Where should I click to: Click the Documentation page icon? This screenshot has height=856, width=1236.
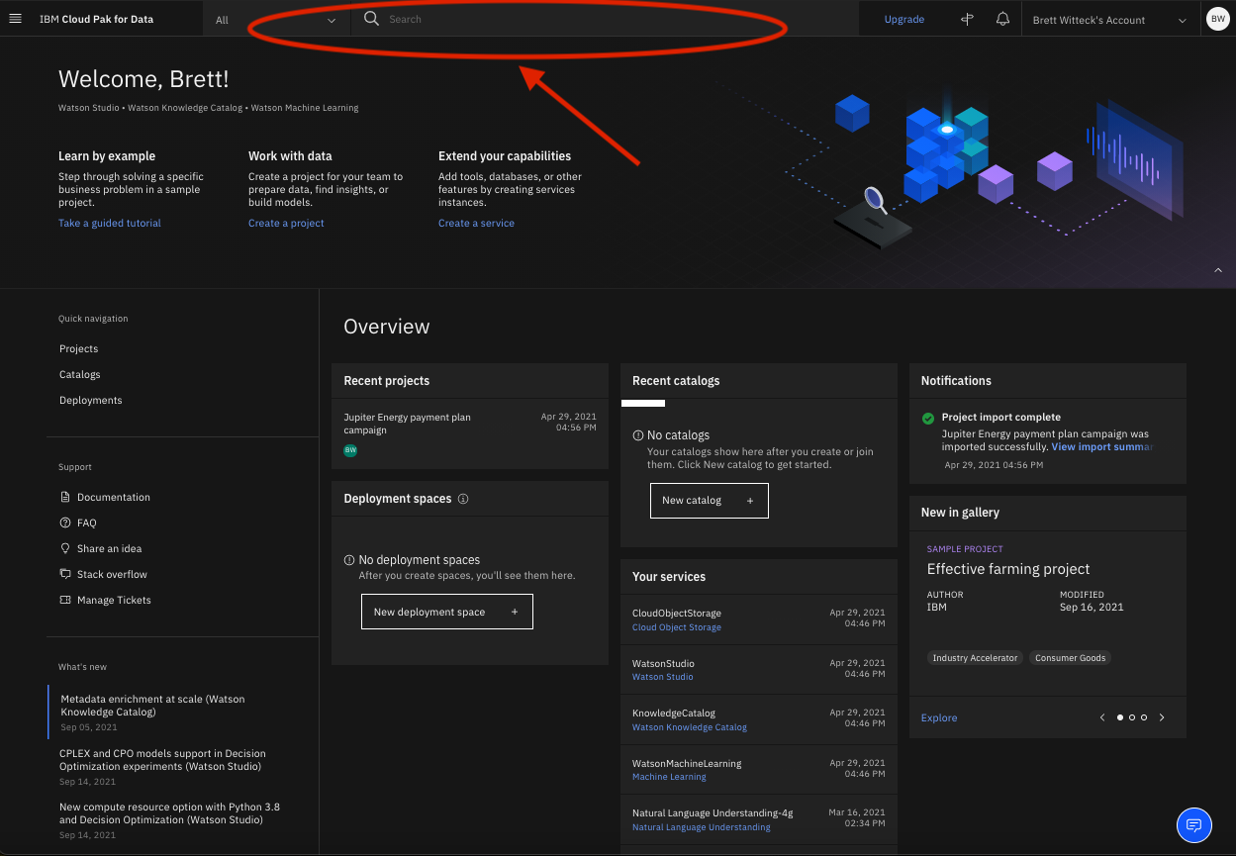65,497
